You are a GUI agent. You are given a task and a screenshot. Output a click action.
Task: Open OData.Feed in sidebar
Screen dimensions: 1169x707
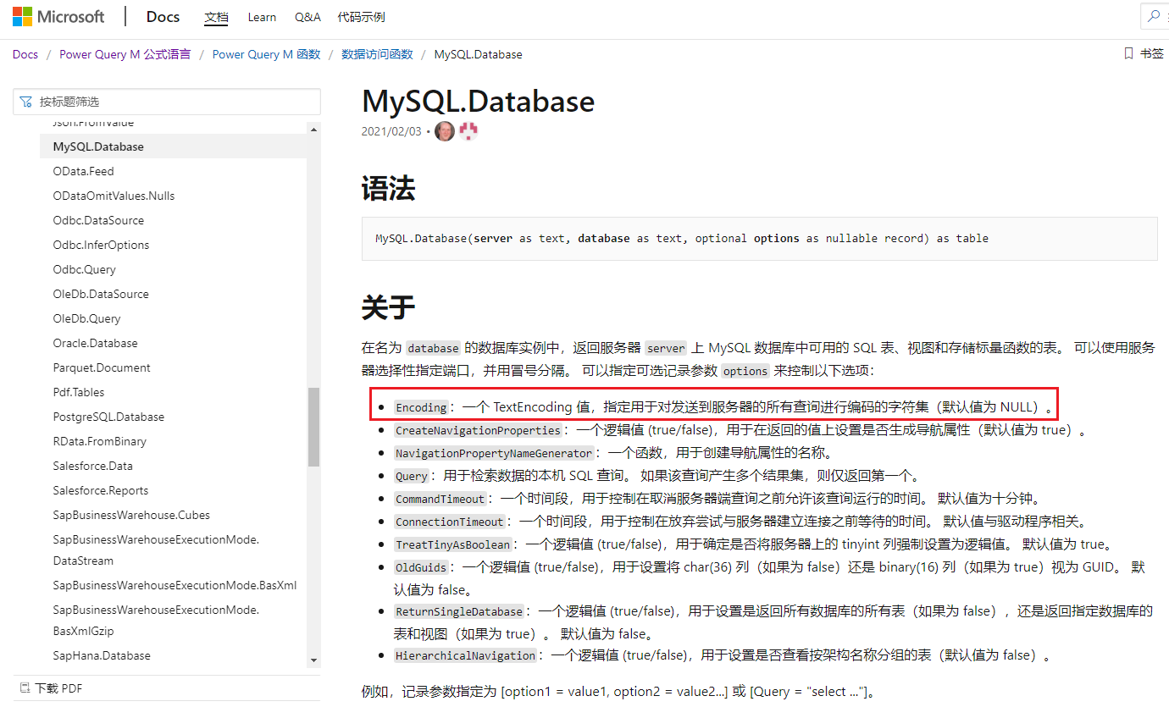(83, 171)
